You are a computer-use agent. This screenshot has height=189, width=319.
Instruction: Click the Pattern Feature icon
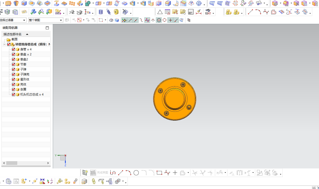tap(64, 4)
